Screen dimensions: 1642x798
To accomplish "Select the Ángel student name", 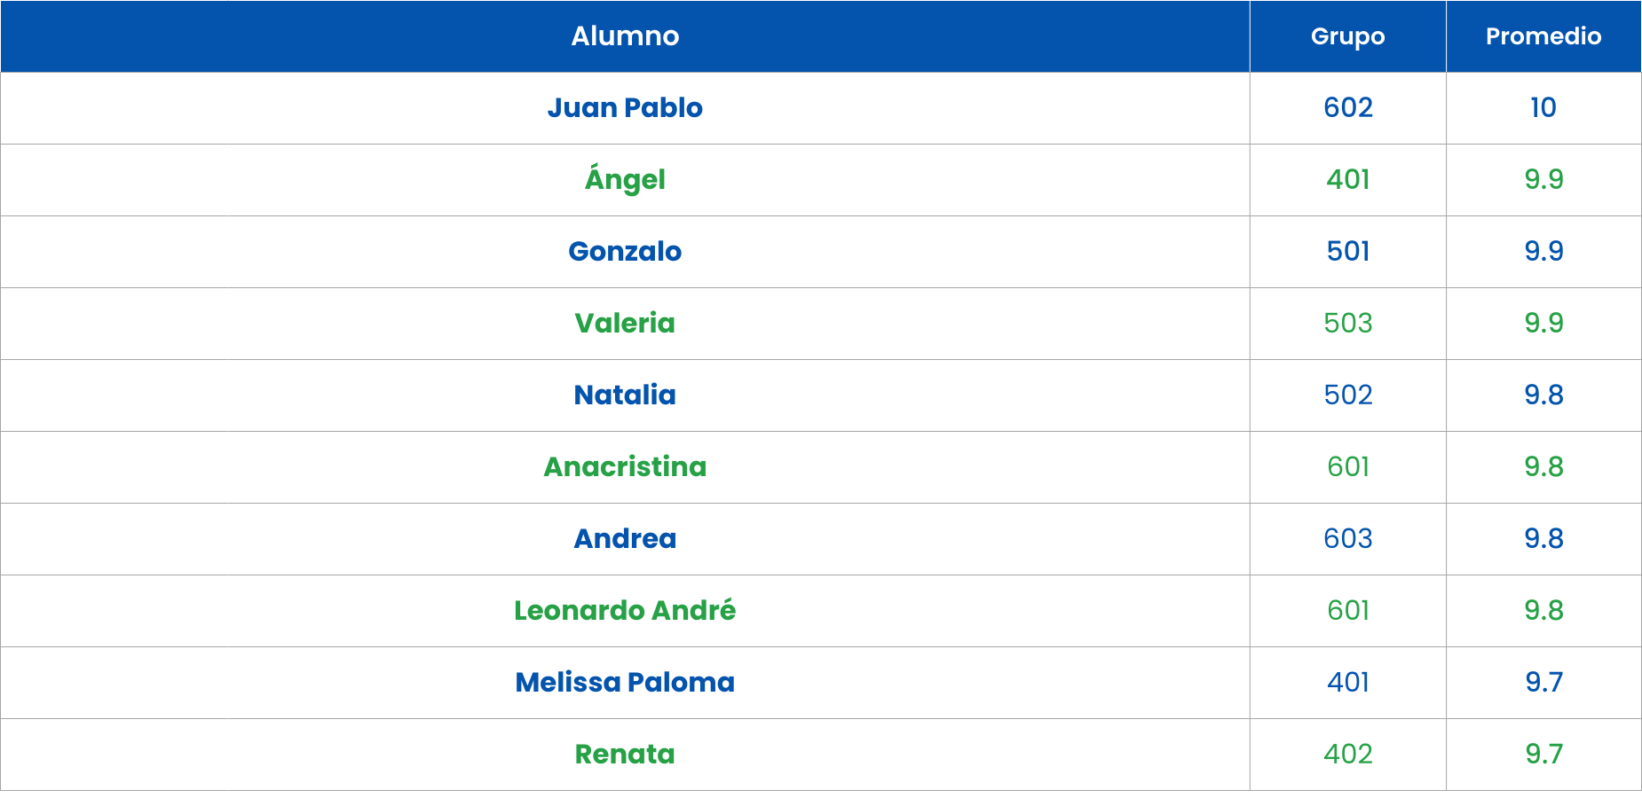I will click(625, 180).
